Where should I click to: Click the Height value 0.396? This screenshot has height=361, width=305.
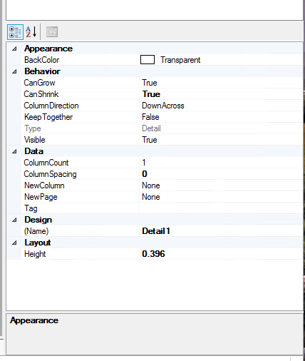pyautogui.click(x=153, y=254)
